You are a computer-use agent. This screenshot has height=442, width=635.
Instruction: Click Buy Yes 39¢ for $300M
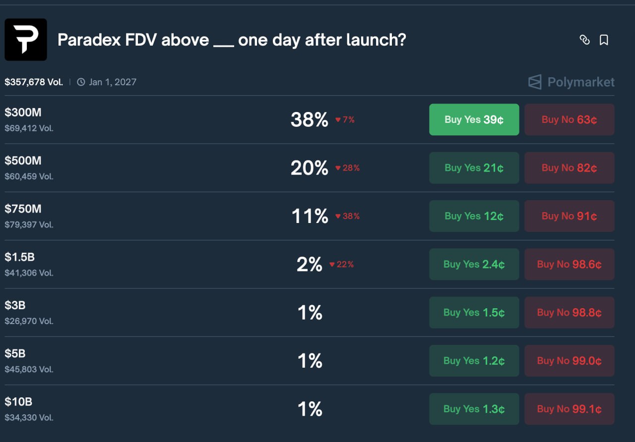(x=474, y=119)
